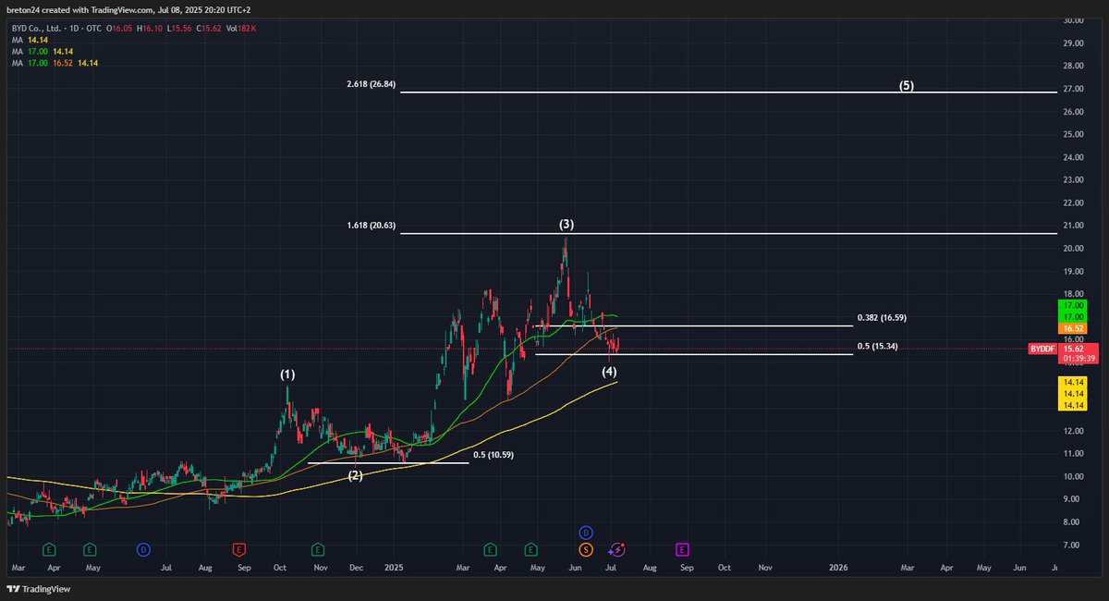This screenshot has width=1109, height=601.
Task: Select the 1.618 (20.63) Fibonacci label
Action: (x=372, y=226)
